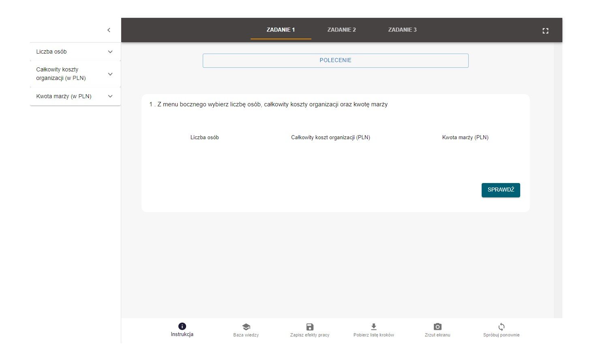Open Baza wiedzy graduation cap icon
The width and height of the screenshot is (596, 347).
246,327
